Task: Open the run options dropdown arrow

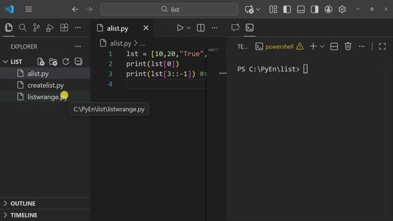Action: [x=189, y=28]
